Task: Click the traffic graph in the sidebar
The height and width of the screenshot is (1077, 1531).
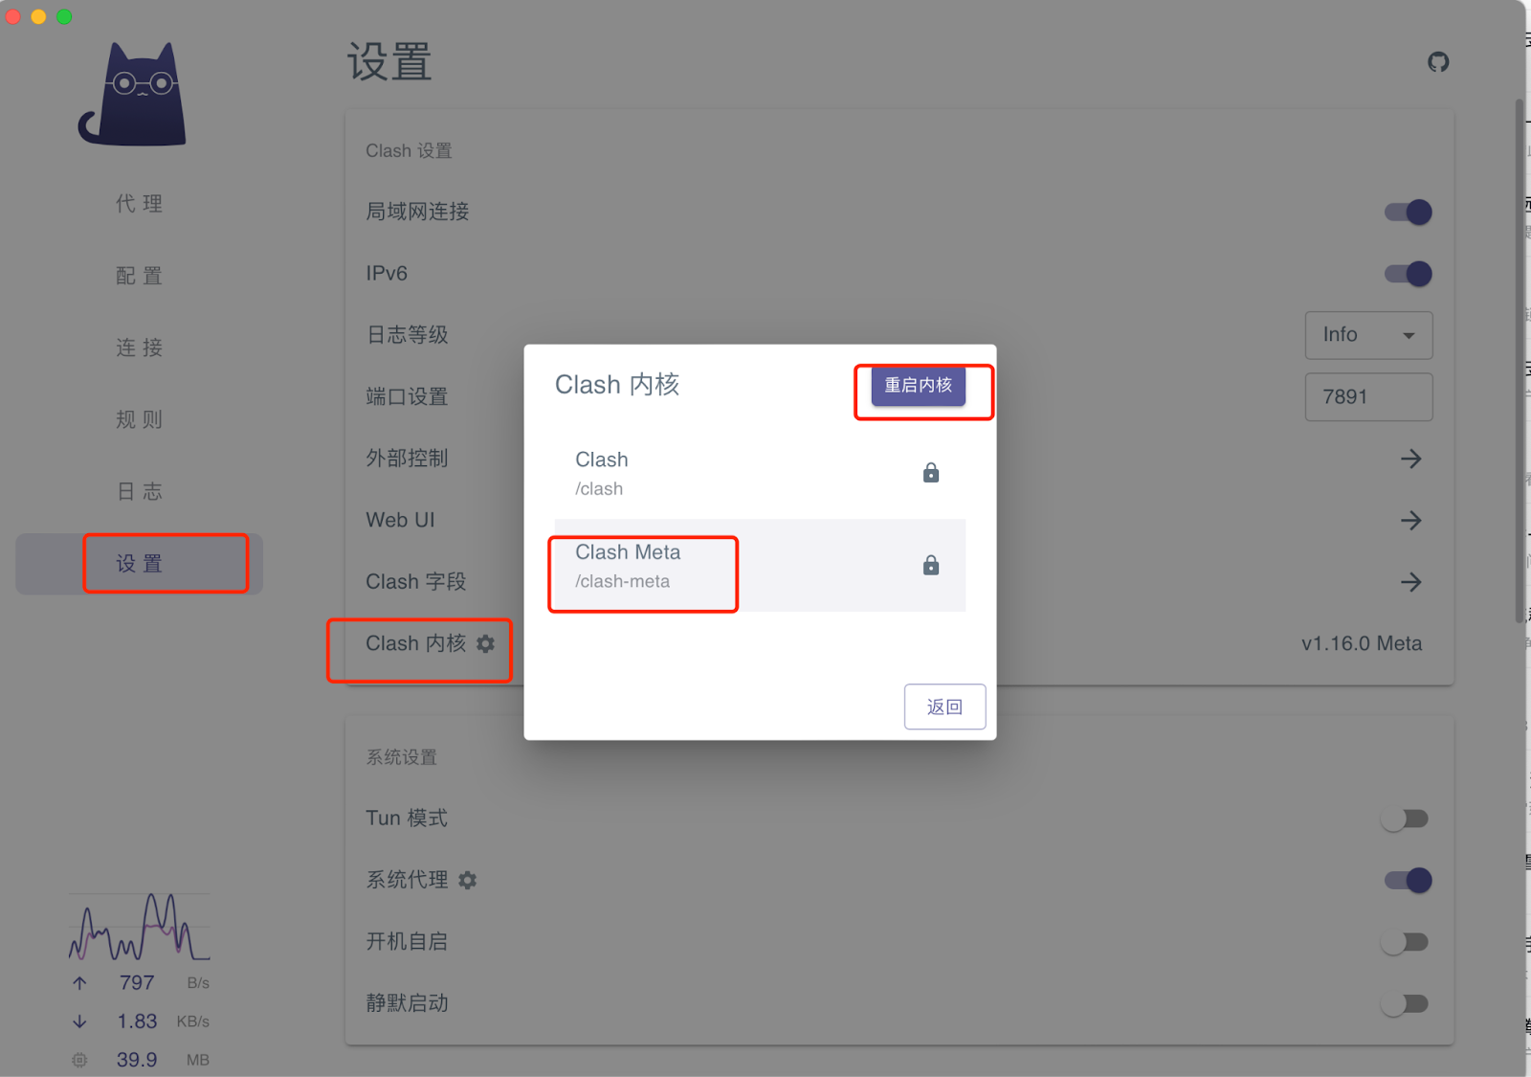Action: coord(140,927)
